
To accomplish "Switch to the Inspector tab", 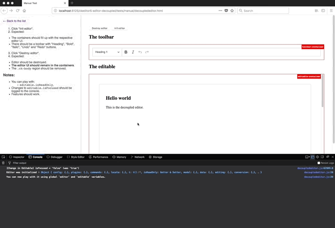I will (17, 157).
